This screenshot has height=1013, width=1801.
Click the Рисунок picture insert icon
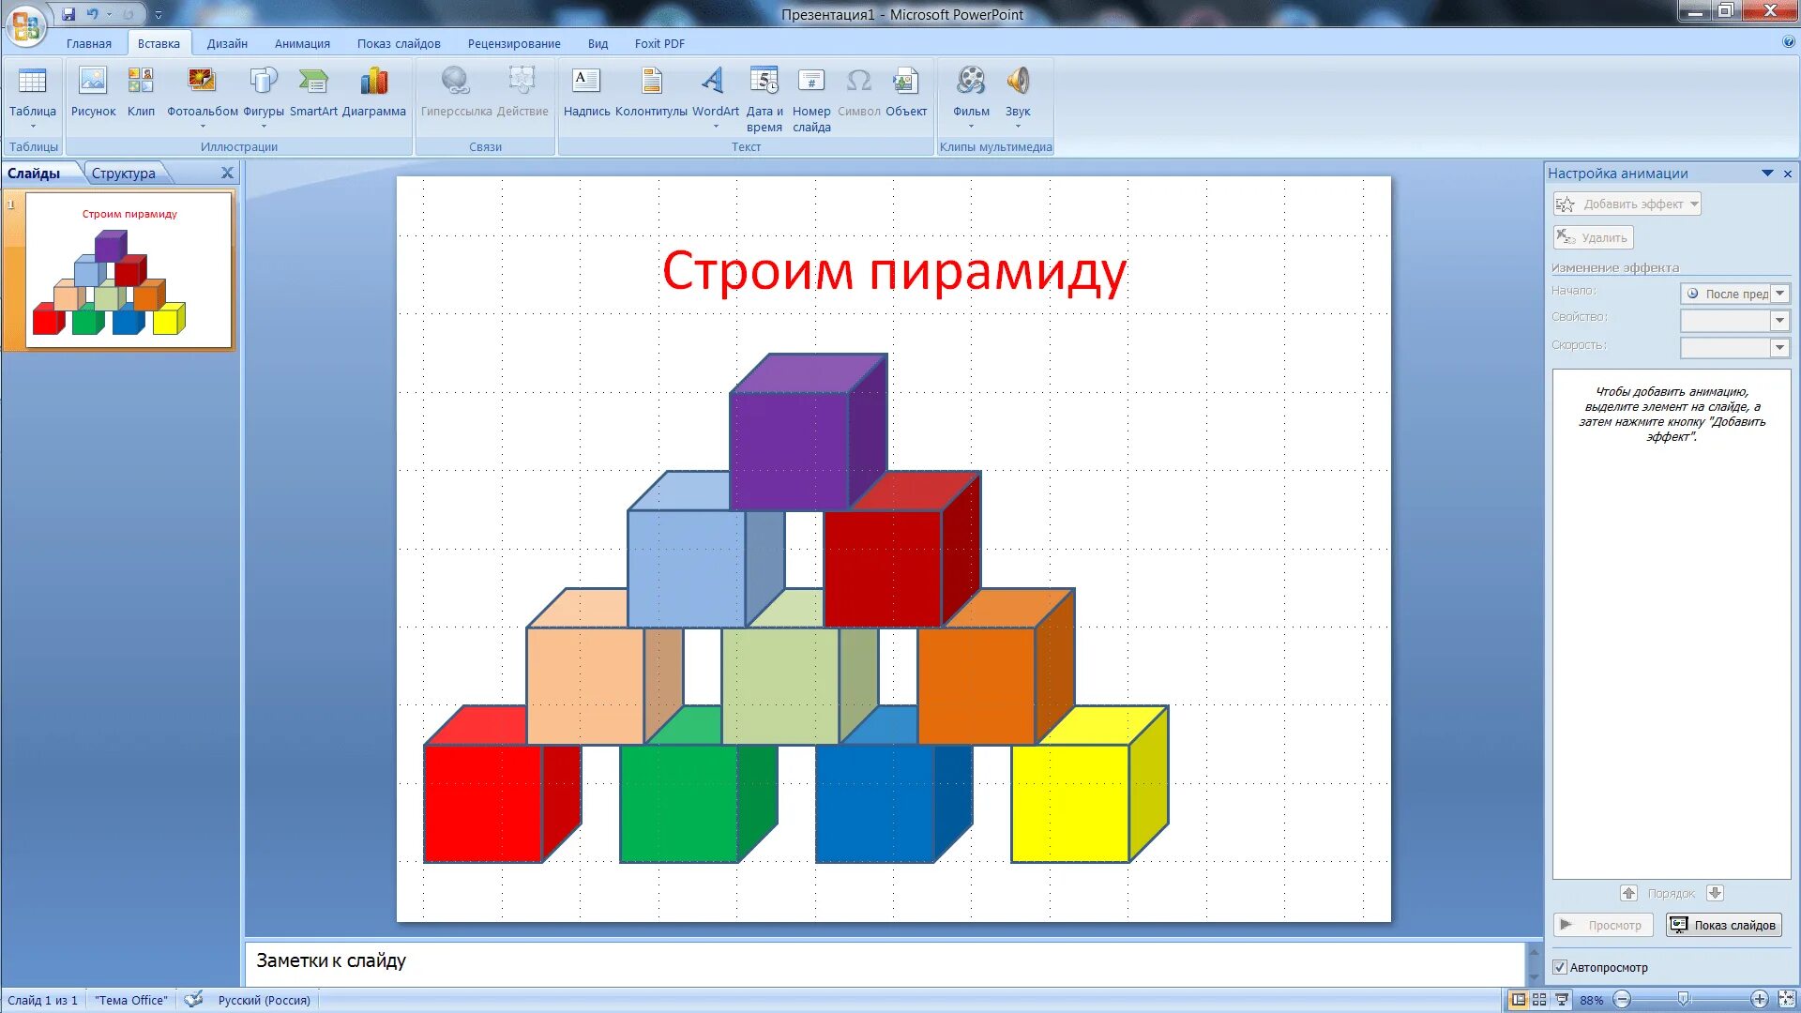93,83
